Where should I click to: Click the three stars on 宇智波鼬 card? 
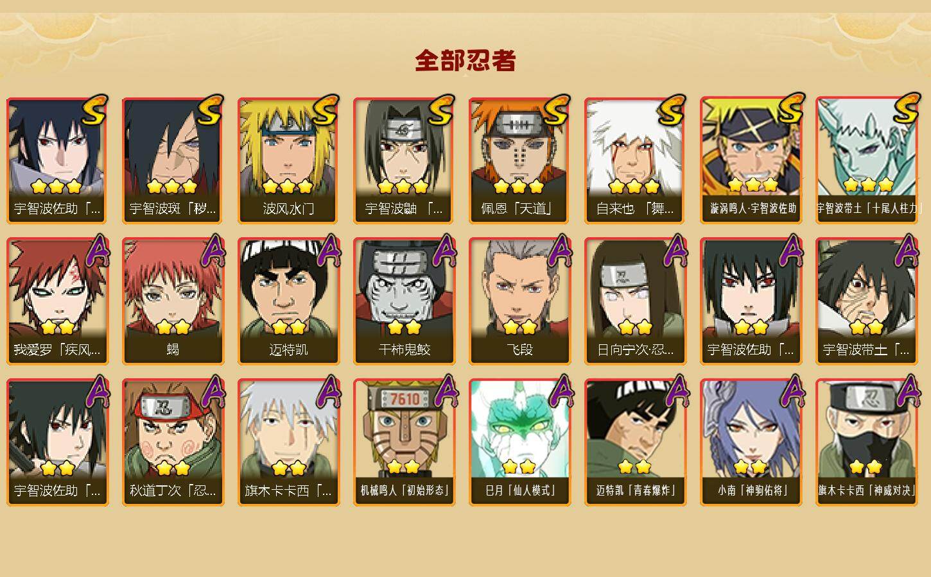pos(403,187)
